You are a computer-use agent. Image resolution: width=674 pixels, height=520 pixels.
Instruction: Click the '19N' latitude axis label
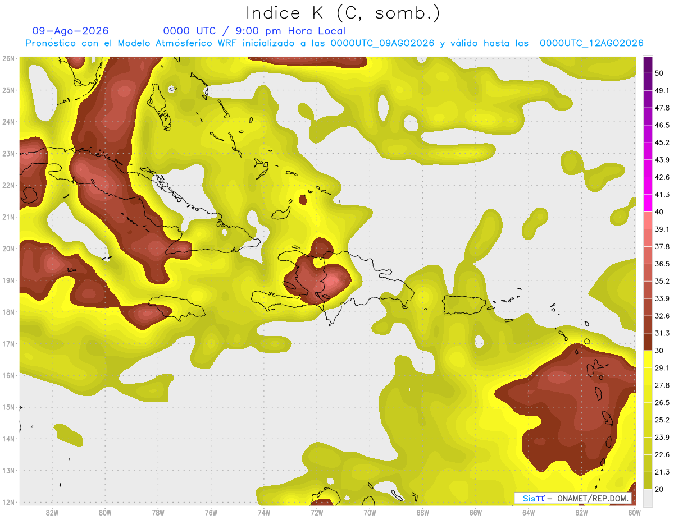point(8,280)
